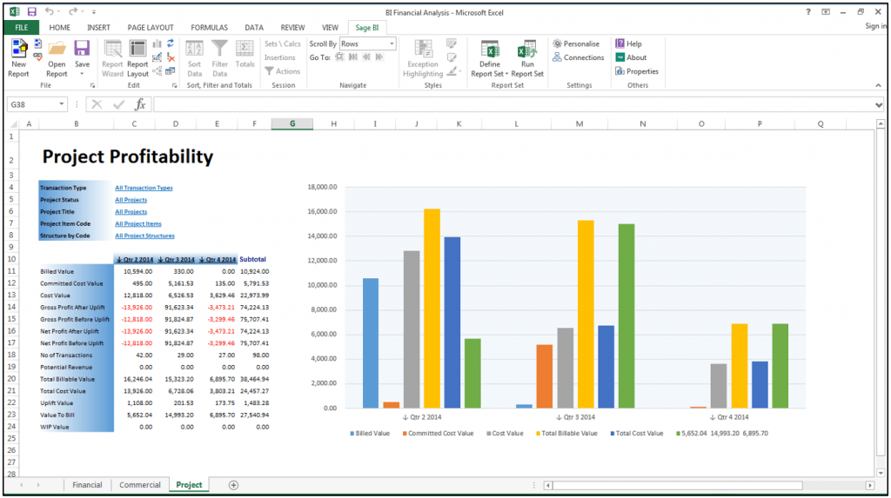Click the Excel Save icon in quick access toolbar

(32, 12)
